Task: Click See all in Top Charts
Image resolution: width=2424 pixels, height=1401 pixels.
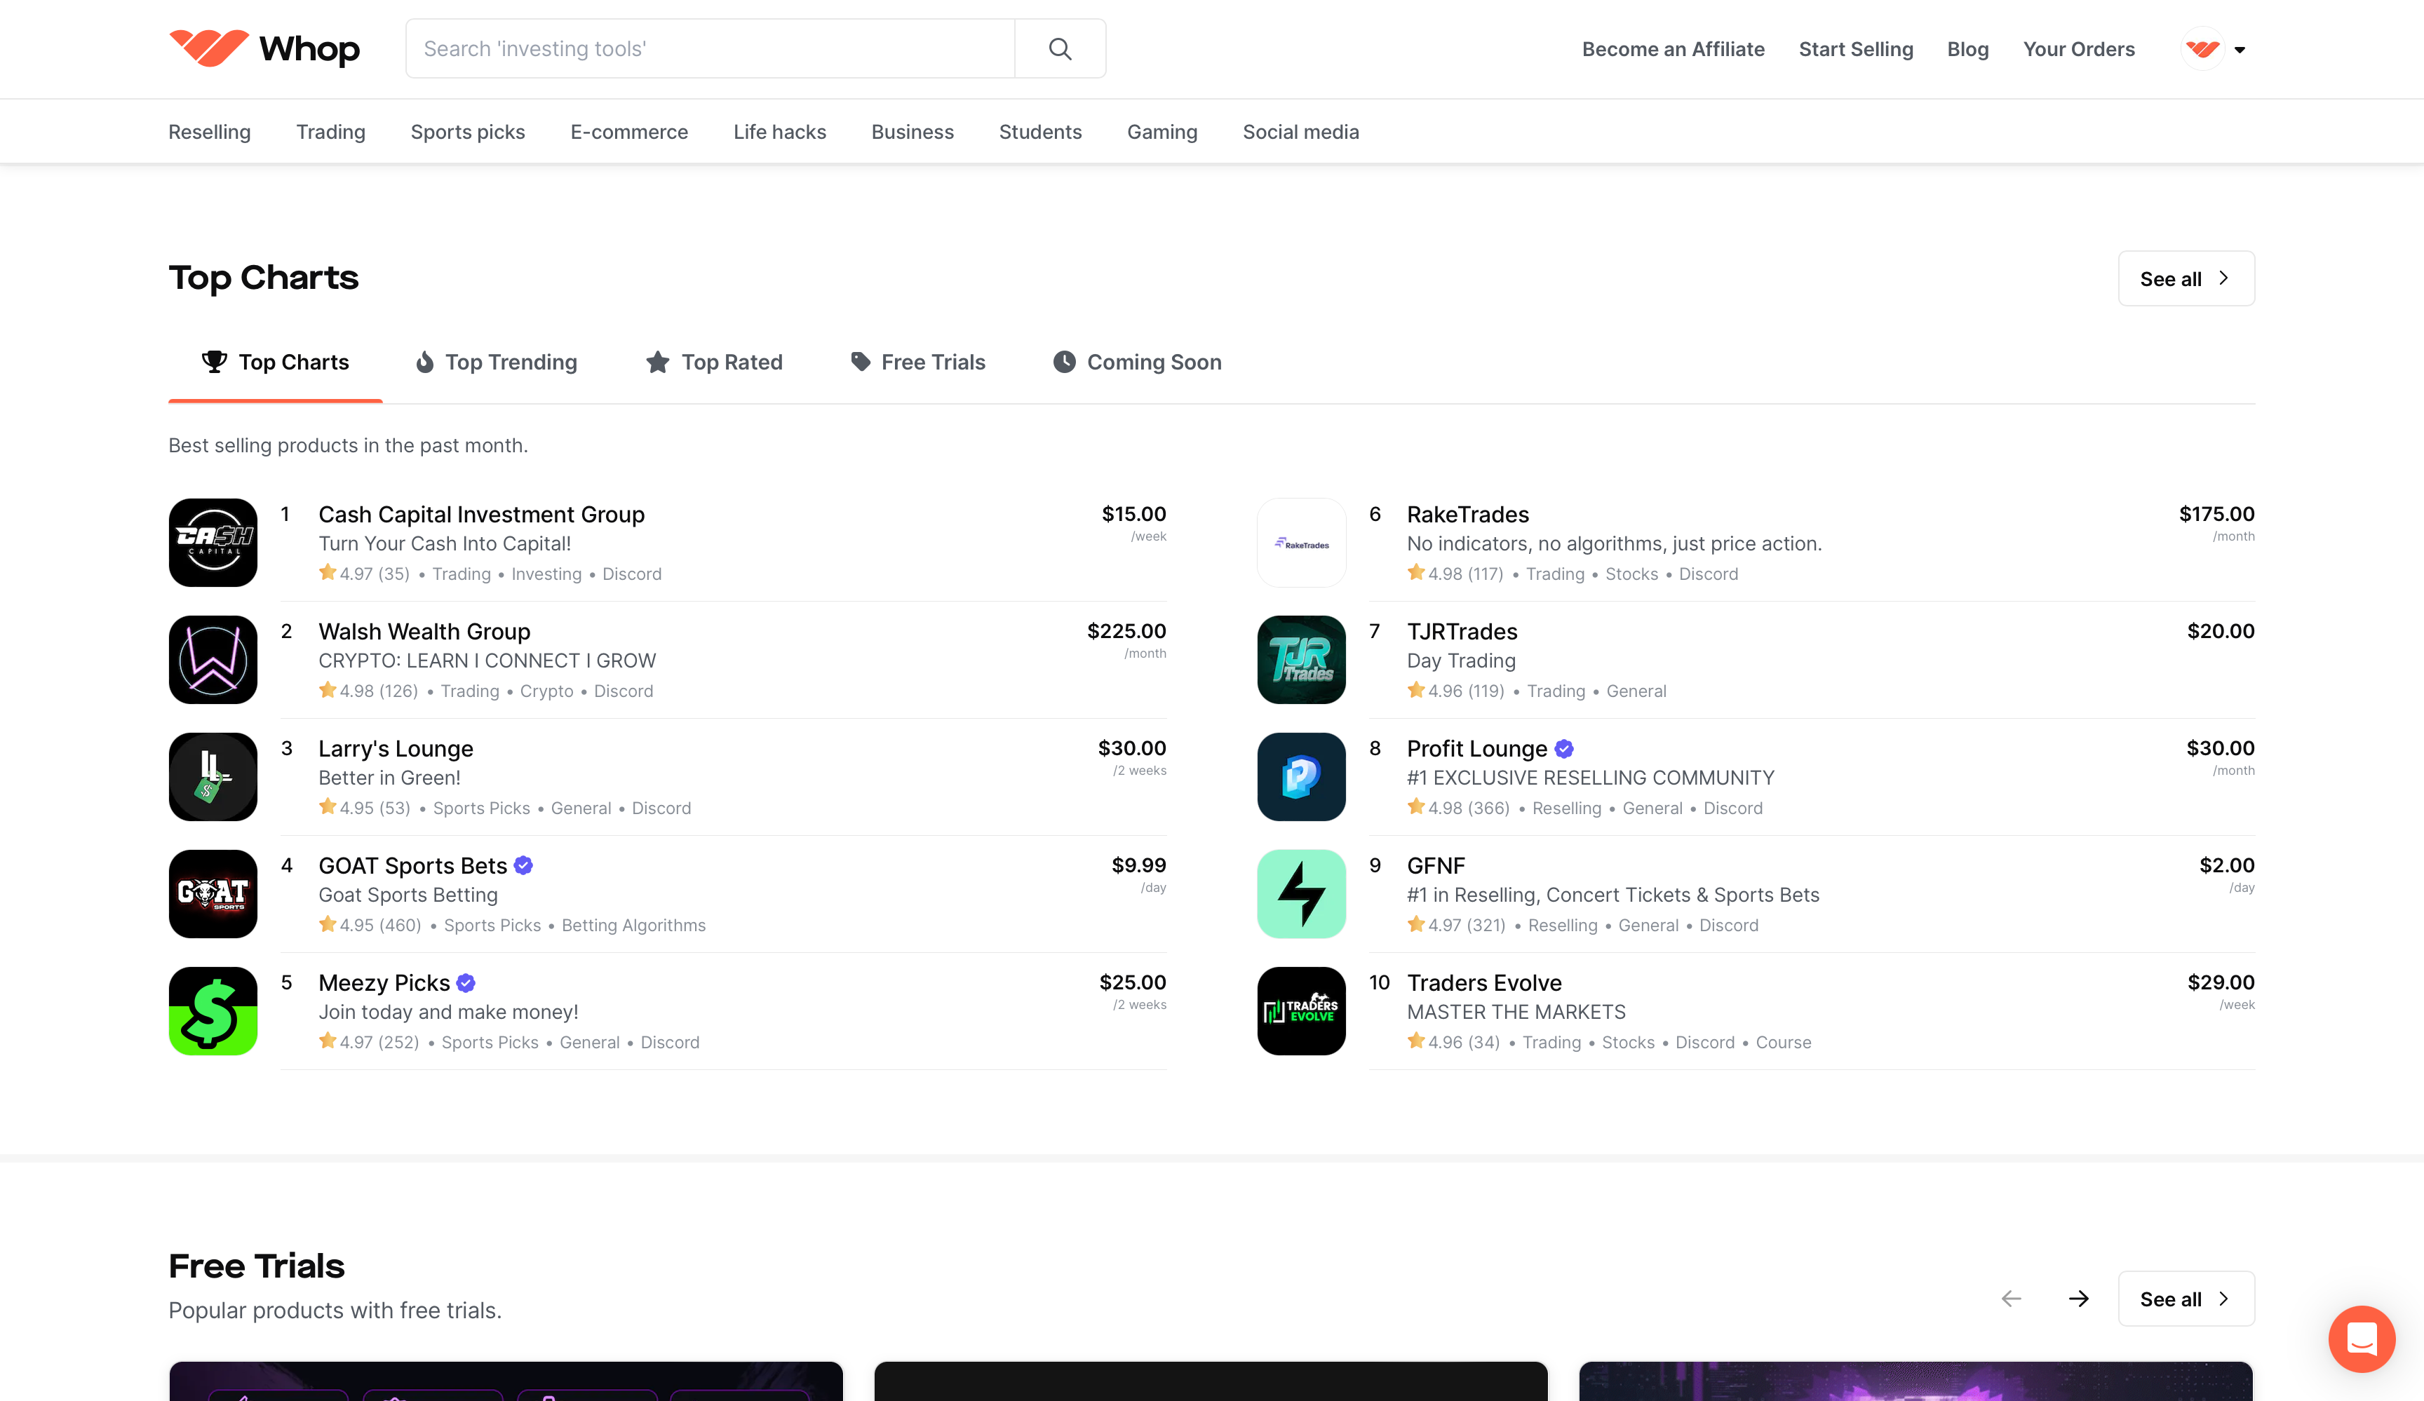Action: click(x=2185, y=279)
